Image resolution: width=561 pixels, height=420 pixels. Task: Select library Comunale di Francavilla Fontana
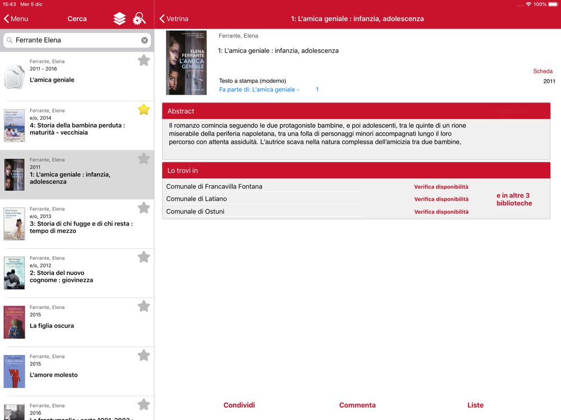pos(214,186)
